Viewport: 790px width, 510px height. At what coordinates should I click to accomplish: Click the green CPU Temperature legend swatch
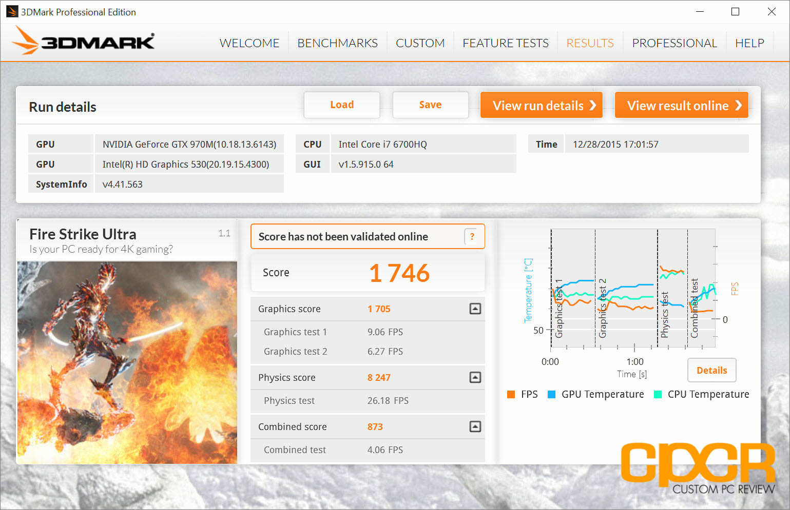(658, 394)
